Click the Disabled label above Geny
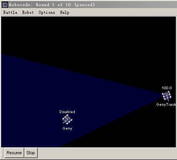The width and height of the screenshot is (177, 160). 67,112
